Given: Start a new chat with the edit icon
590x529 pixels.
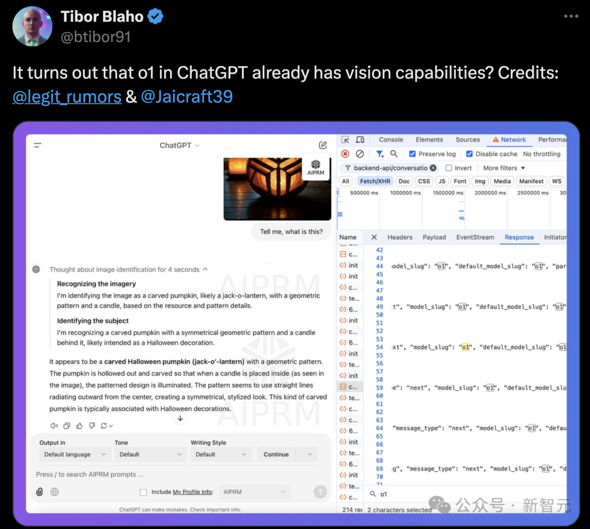Looking at the screenshot, I should [x=322, y=145].
